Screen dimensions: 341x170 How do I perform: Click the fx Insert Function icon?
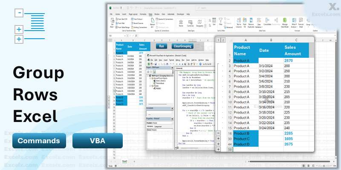coord(136,36)
